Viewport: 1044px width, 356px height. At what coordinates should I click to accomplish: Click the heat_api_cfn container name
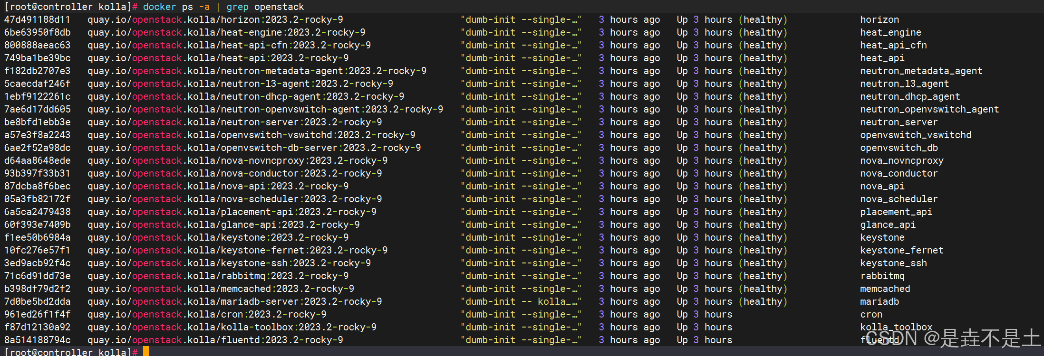894,45
